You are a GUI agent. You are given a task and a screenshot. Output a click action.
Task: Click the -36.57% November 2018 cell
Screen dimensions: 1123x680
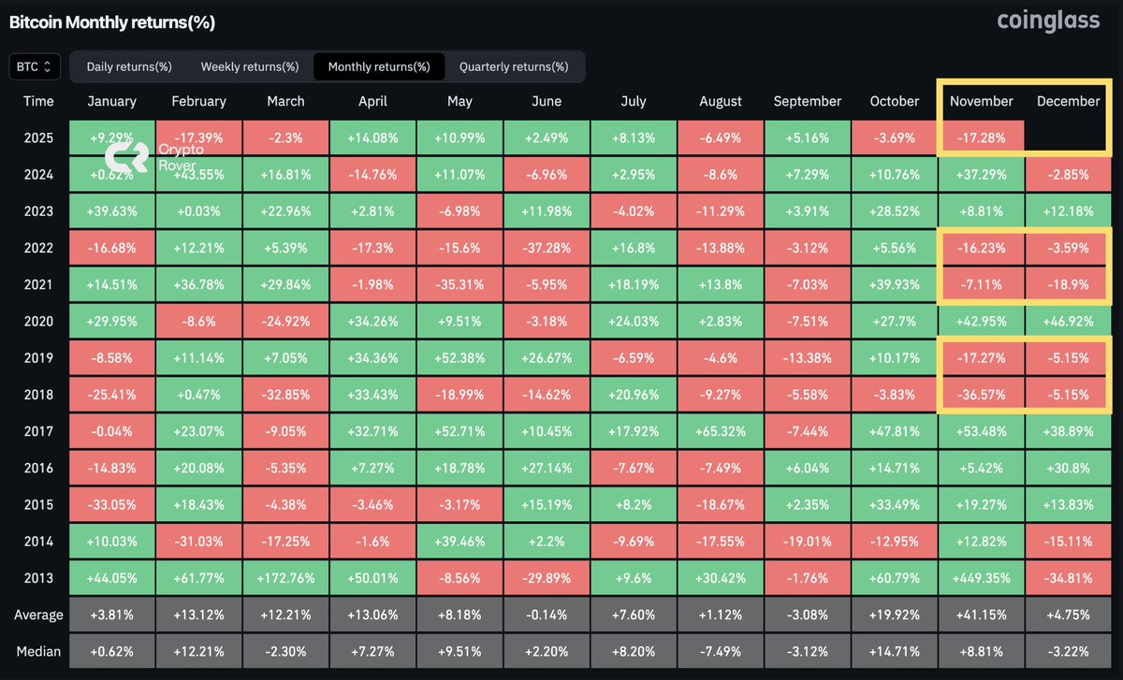[981, 394]
